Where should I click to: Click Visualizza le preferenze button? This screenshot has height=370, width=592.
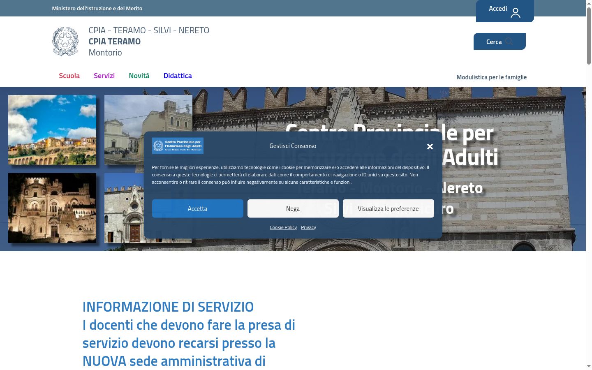(x=388, y=208)
